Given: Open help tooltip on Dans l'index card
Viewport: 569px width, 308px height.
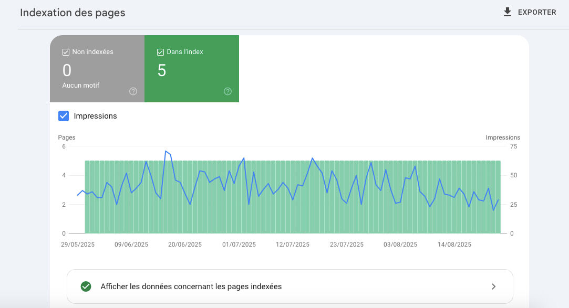Looking at the screenshot, I should pos(227,91).
